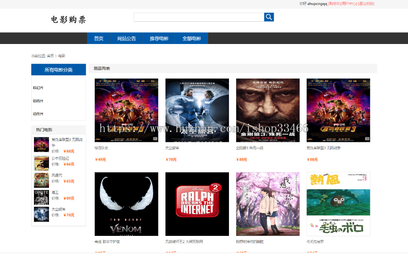Open the Venom movie poster
408x254 pixels.
coord(126,204)
